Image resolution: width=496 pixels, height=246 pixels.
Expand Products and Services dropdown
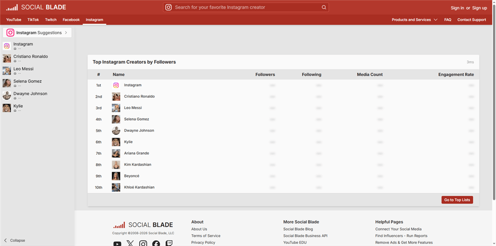pyautogui.click(x=414, y=20)
